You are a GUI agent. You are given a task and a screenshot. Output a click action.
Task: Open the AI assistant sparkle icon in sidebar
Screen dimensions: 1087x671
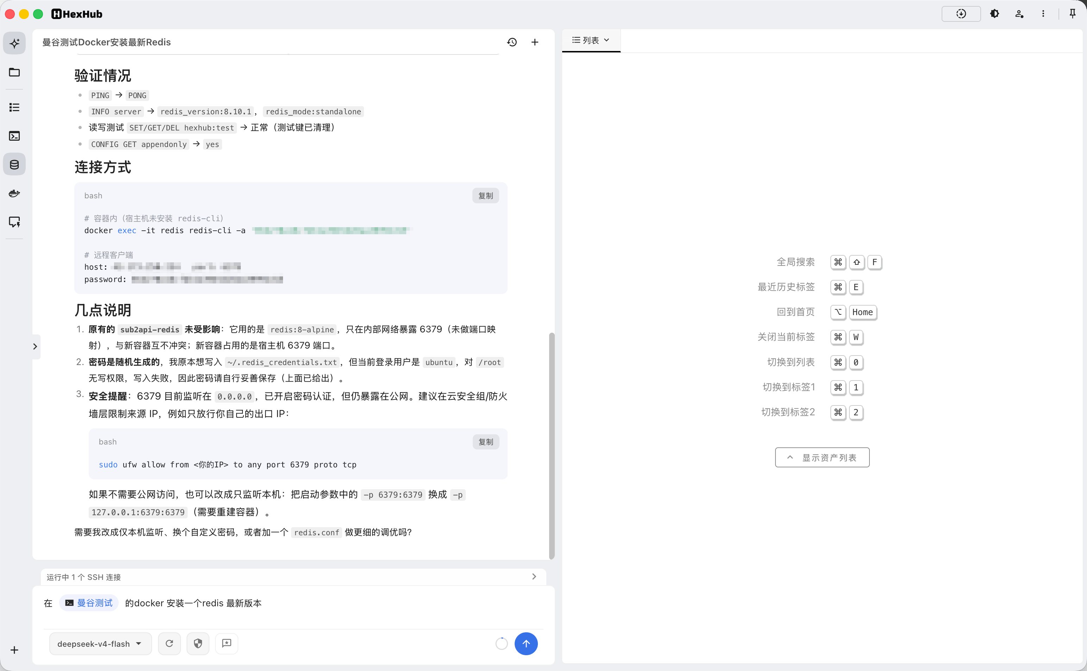point(14,43)
